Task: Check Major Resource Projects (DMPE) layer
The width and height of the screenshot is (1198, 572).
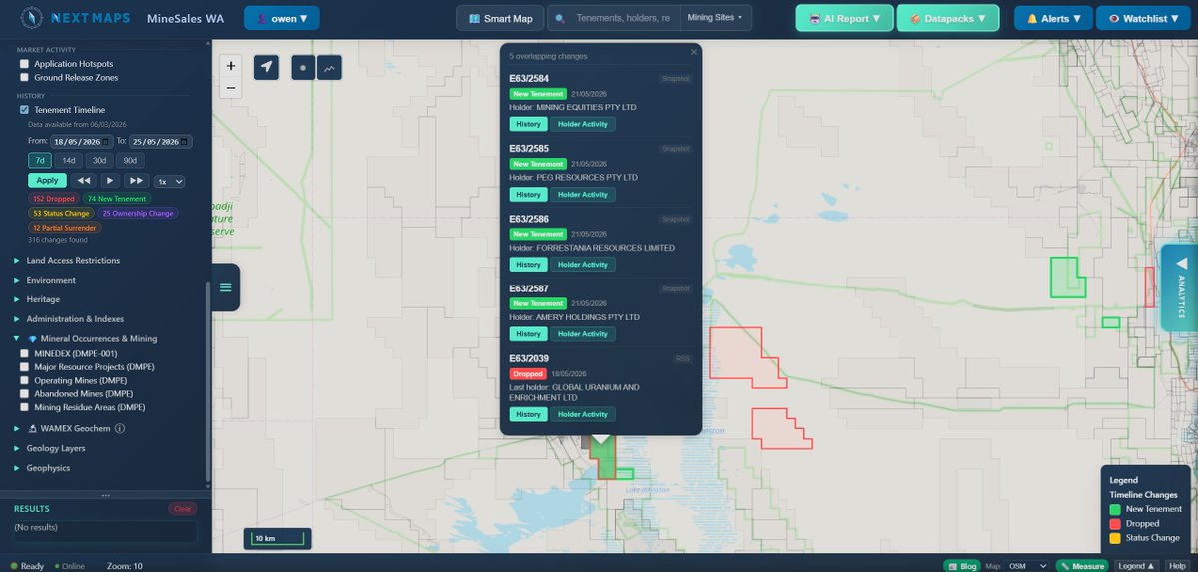Action: (25, 367)
